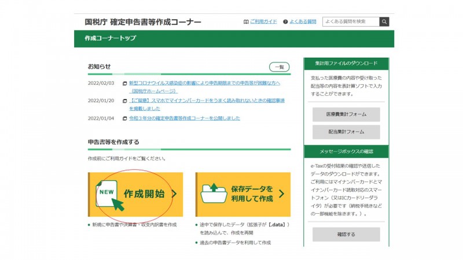Click the 医療費集計フォーム button
The width and height of the screenshot is (463, 260).
tap(346, 114)
